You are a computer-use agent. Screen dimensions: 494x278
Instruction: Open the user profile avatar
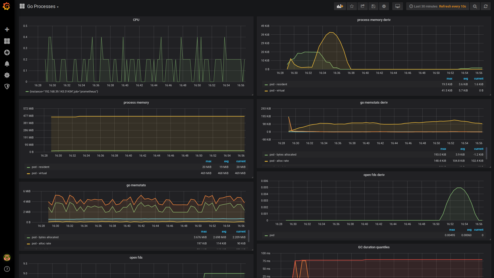[x=7, y=257]
